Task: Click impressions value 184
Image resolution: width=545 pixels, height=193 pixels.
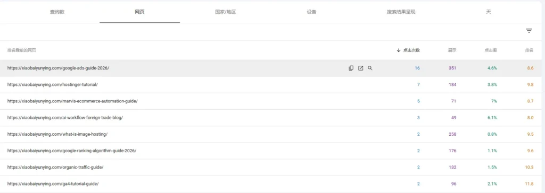Action: point(452,85)
